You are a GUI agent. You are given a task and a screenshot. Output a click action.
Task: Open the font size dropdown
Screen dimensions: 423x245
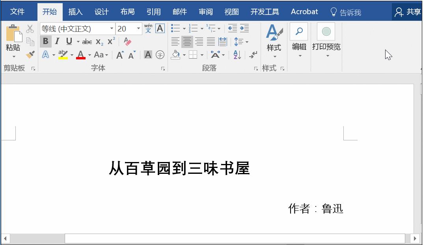138,29
